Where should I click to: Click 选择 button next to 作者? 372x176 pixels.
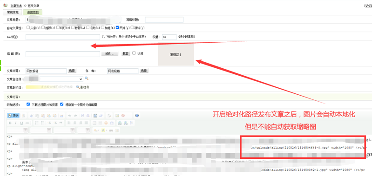click(144, 71)
